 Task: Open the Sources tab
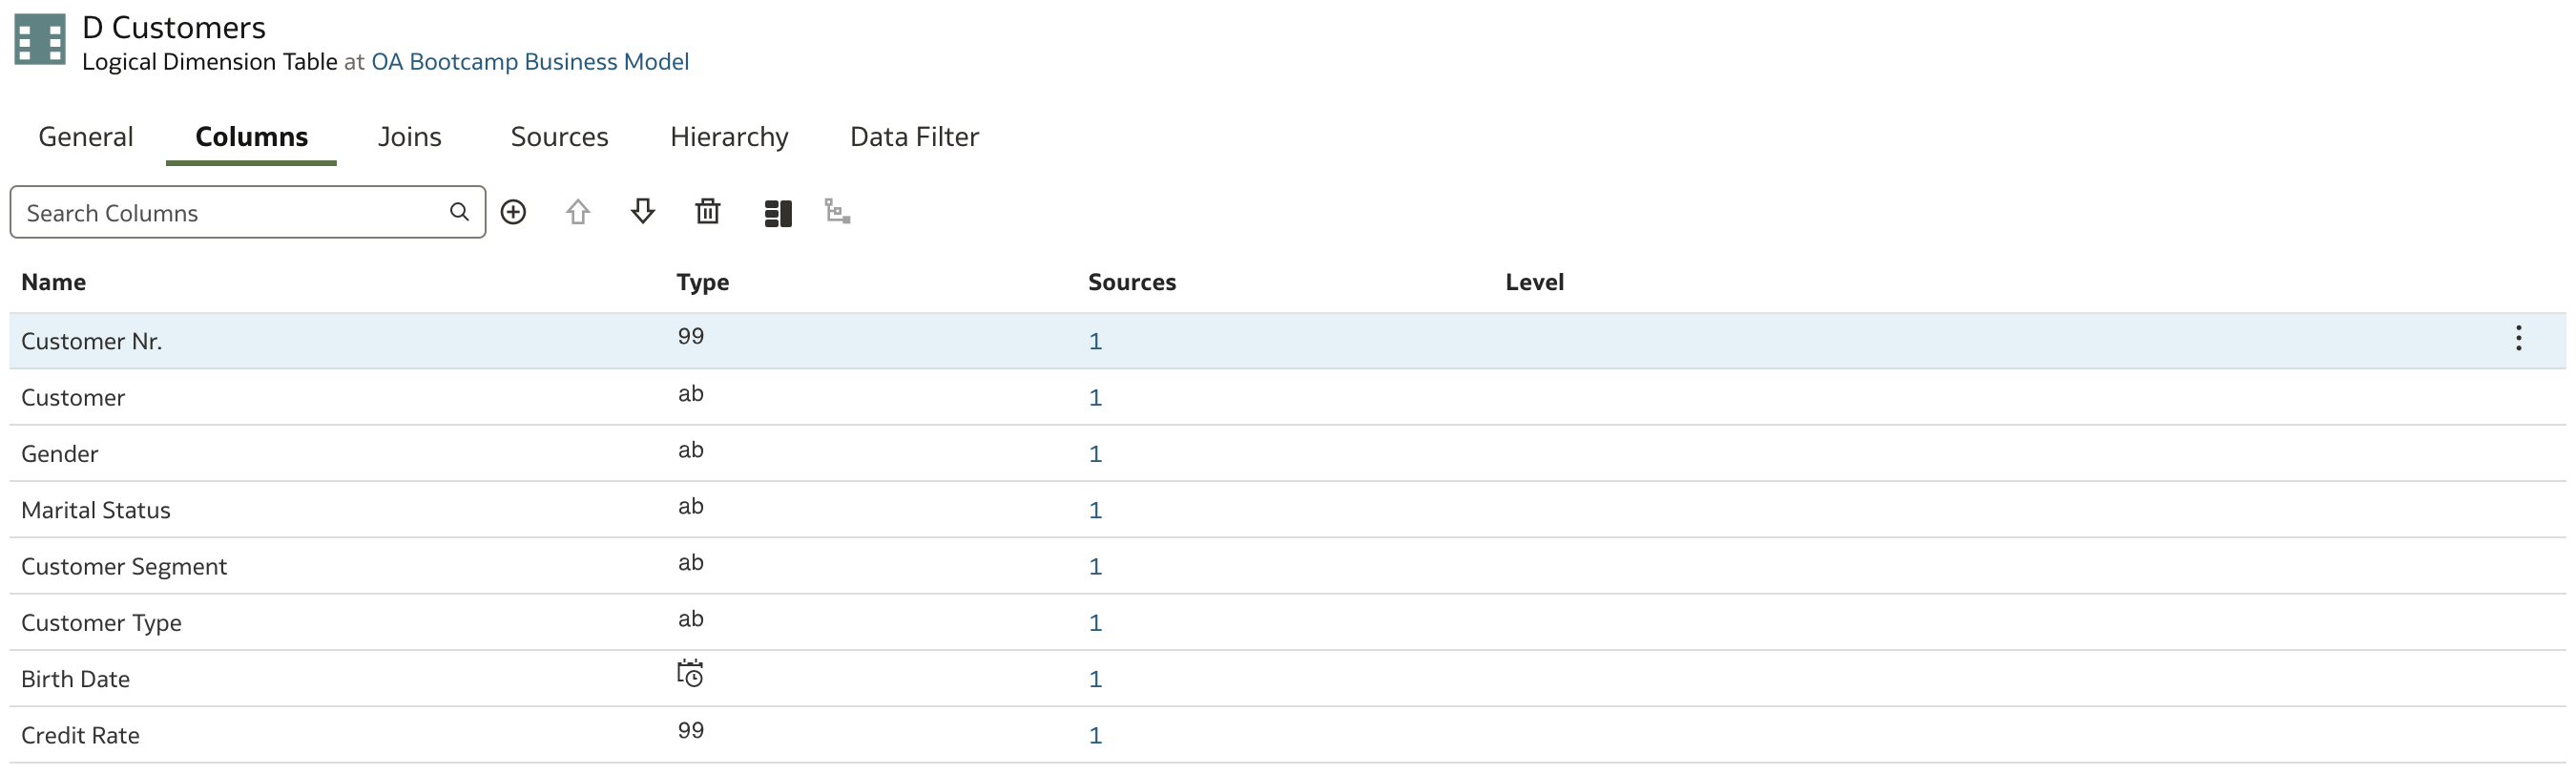pos(559,137)
